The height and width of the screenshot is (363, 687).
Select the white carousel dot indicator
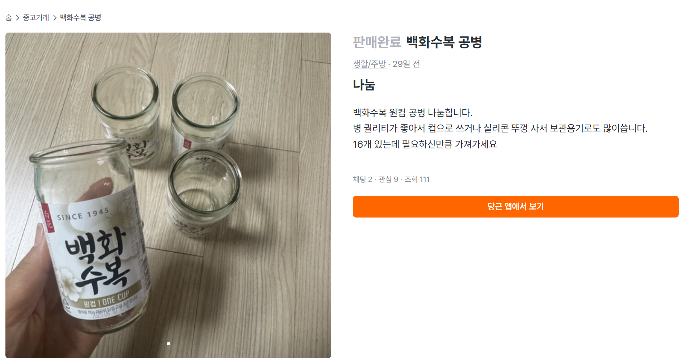[x=168, y=343]
